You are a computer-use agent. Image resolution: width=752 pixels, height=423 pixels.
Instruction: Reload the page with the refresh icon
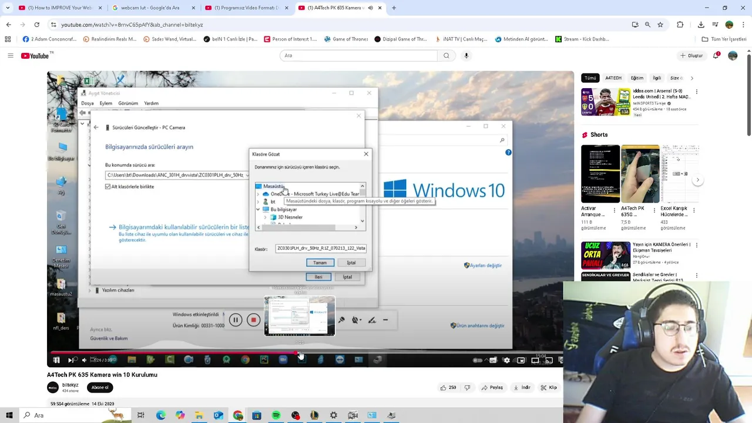[x=36, y=25]
